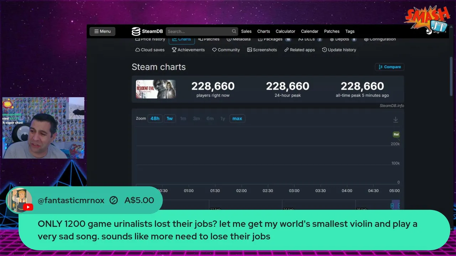The image size is (456, 256).
Task: Click the Smash JT channel logo
Action: click(x=427, y=18)
